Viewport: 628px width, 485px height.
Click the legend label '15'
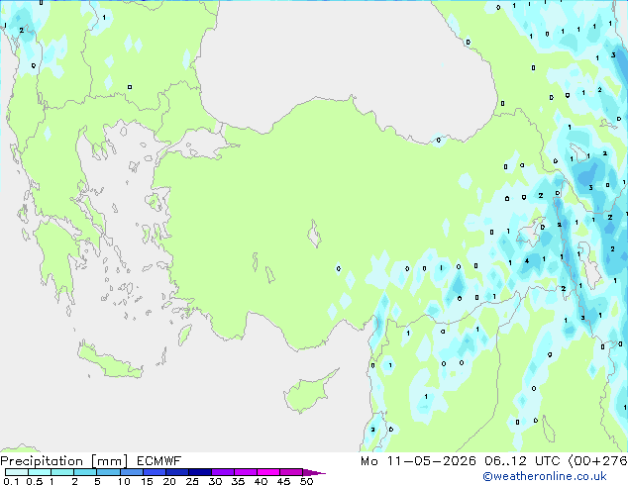(147, 481)
